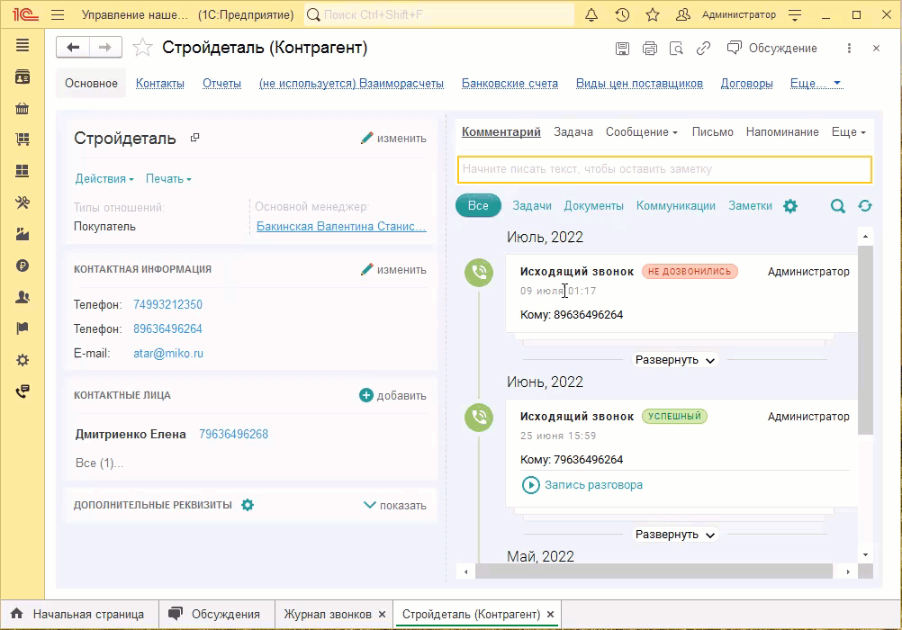Screen dimensions: 902x630
Task: Open the Print icon on the form toolbar
Action: [x=650, y=49]
